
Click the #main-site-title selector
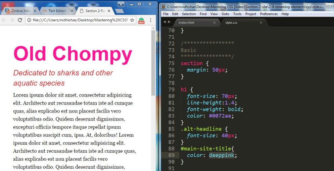click(x=205, y=149)
